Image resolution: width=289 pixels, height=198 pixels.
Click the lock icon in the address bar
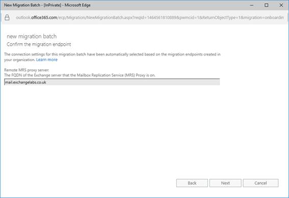pos(7,17)
